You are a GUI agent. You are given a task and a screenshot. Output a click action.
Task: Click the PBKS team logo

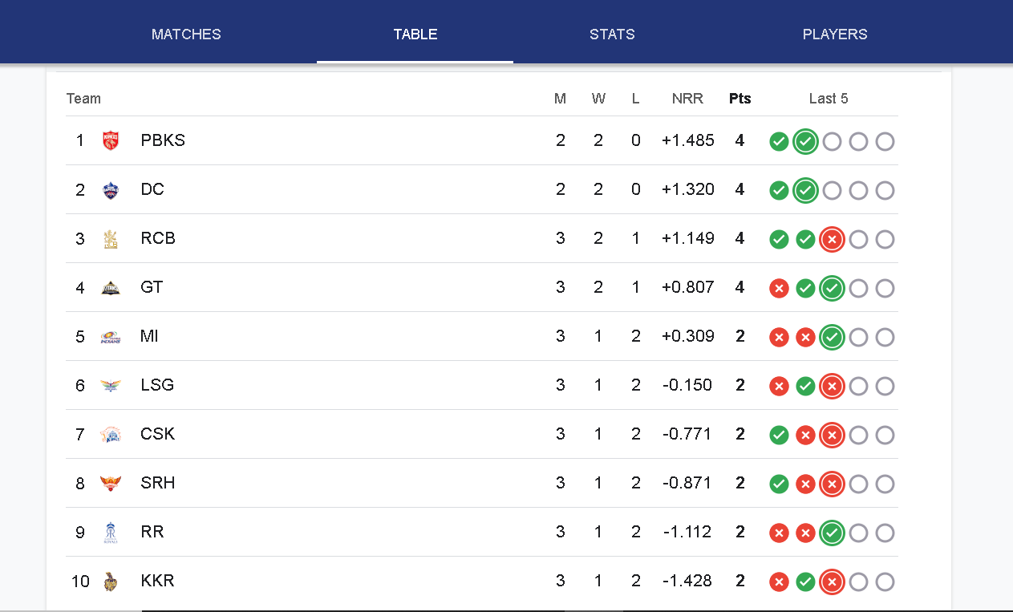(111, 141)
